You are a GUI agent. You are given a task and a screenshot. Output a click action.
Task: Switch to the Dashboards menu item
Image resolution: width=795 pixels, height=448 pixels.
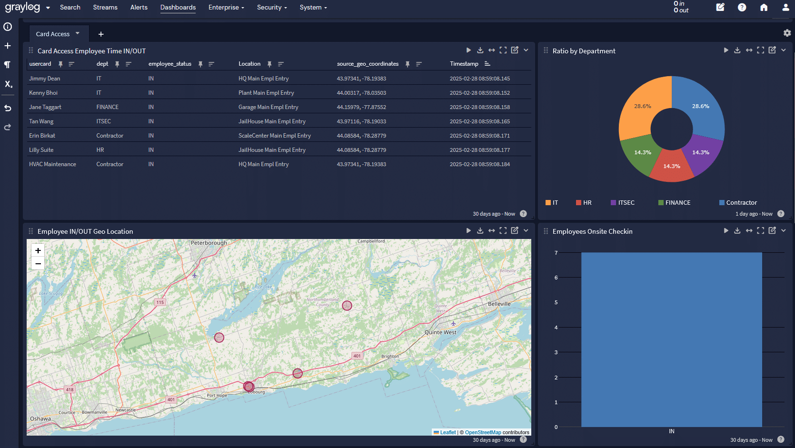coord(178,7)
